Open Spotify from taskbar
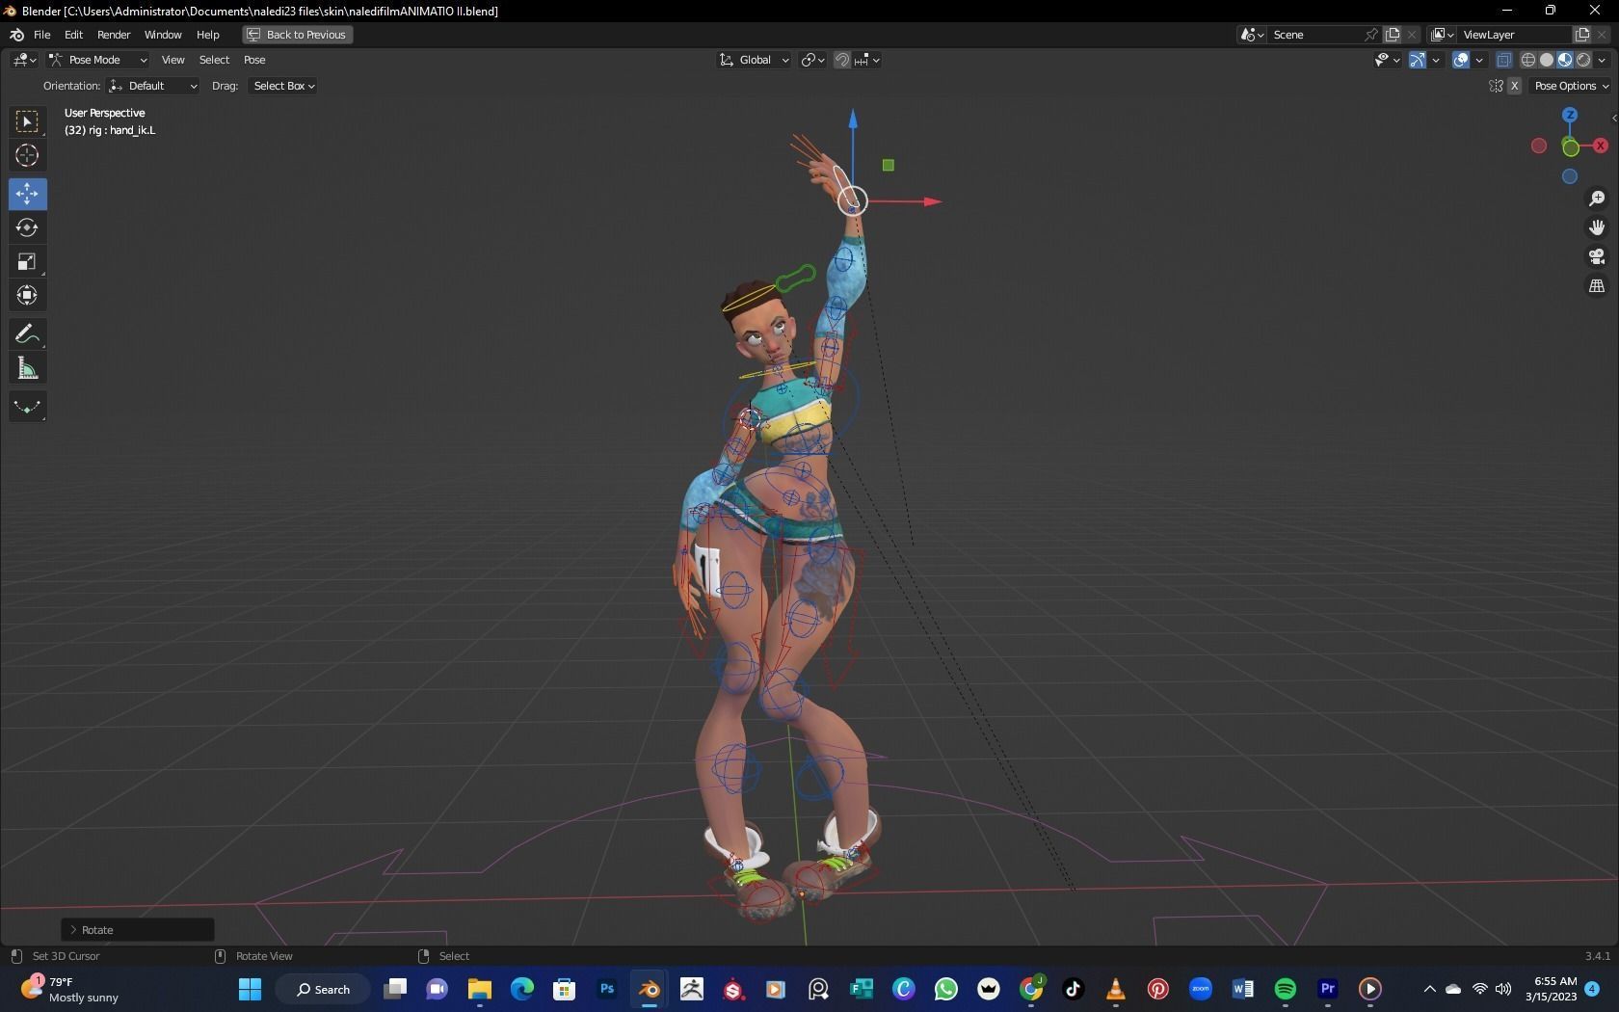Screen dimensions: 1619x1012 [x=1286, y=989]
